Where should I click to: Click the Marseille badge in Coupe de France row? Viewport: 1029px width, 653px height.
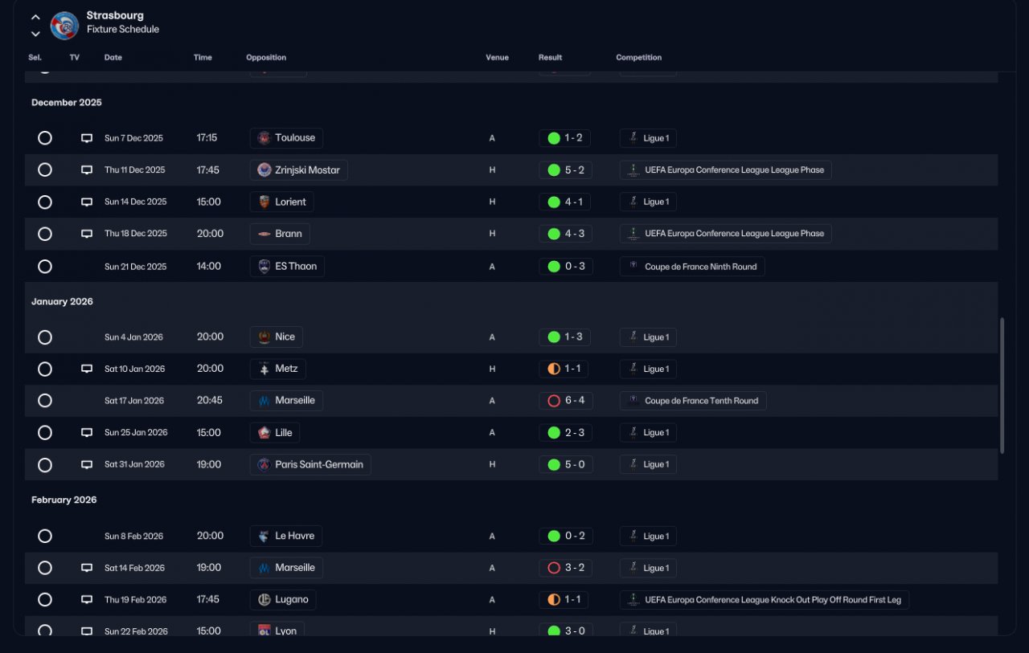pos(264,401)
